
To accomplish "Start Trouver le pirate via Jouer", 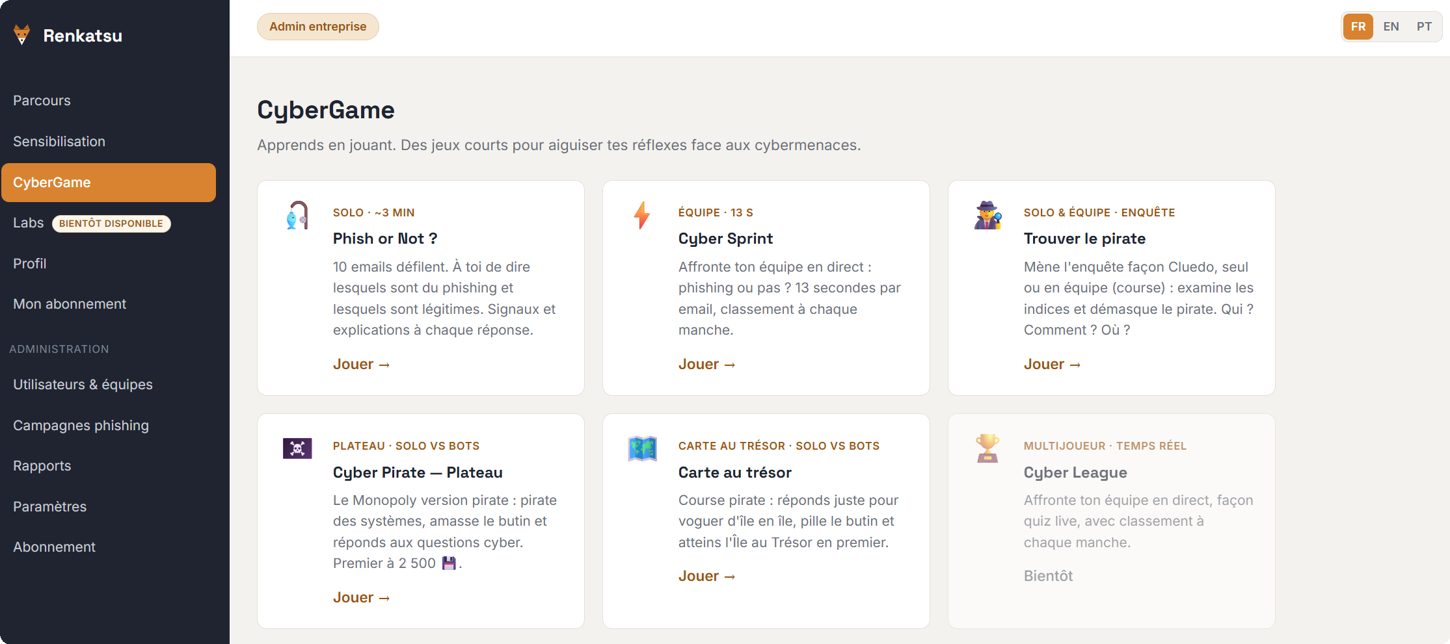I will [x=1052, y=365].
